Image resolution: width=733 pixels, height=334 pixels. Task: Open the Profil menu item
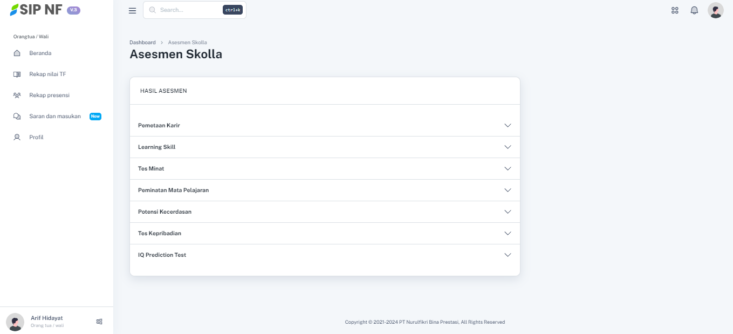pos(36,138)
